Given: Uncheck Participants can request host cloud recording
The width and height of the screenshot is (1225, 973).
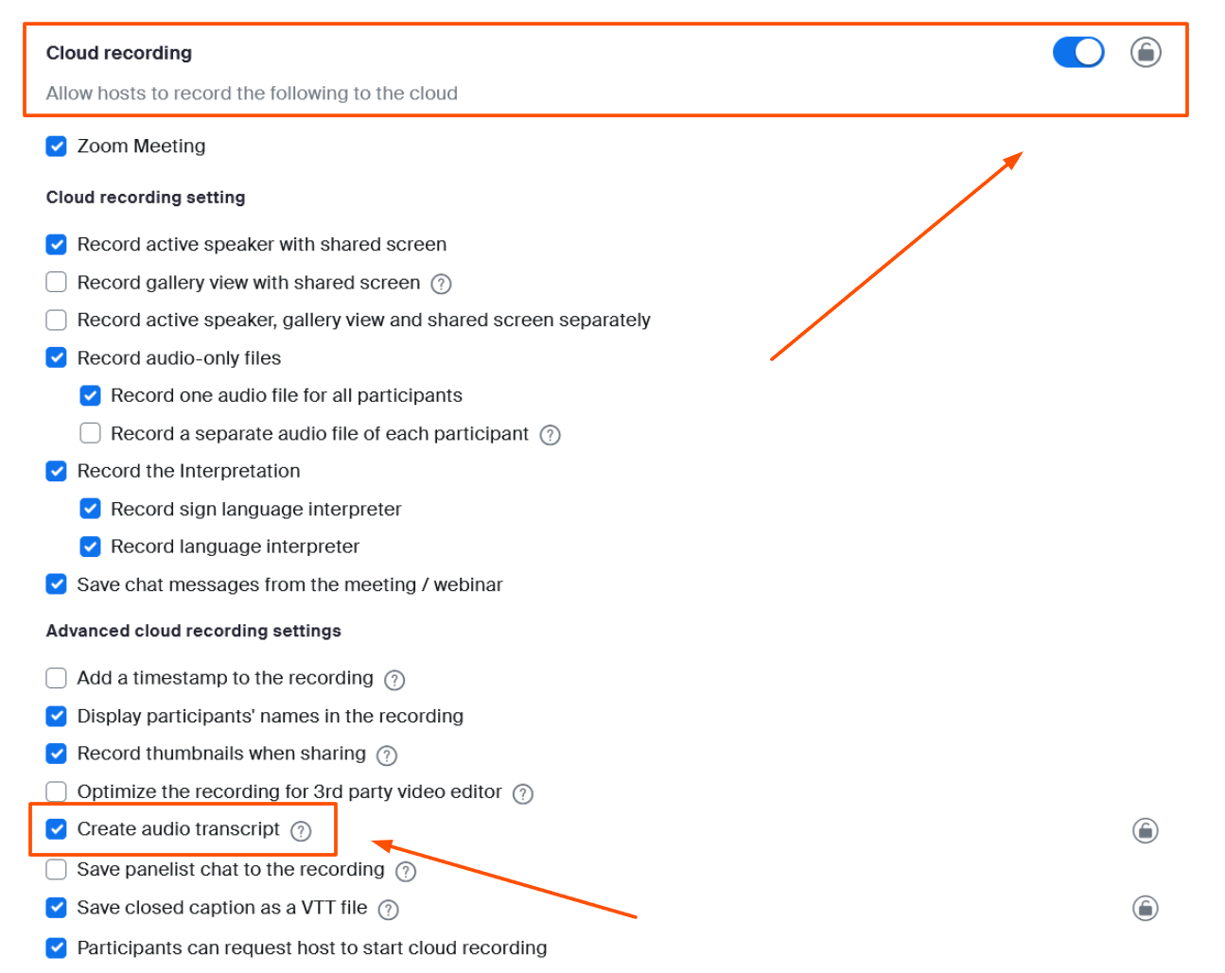Looking at the screenshot, I should point(57,947).
